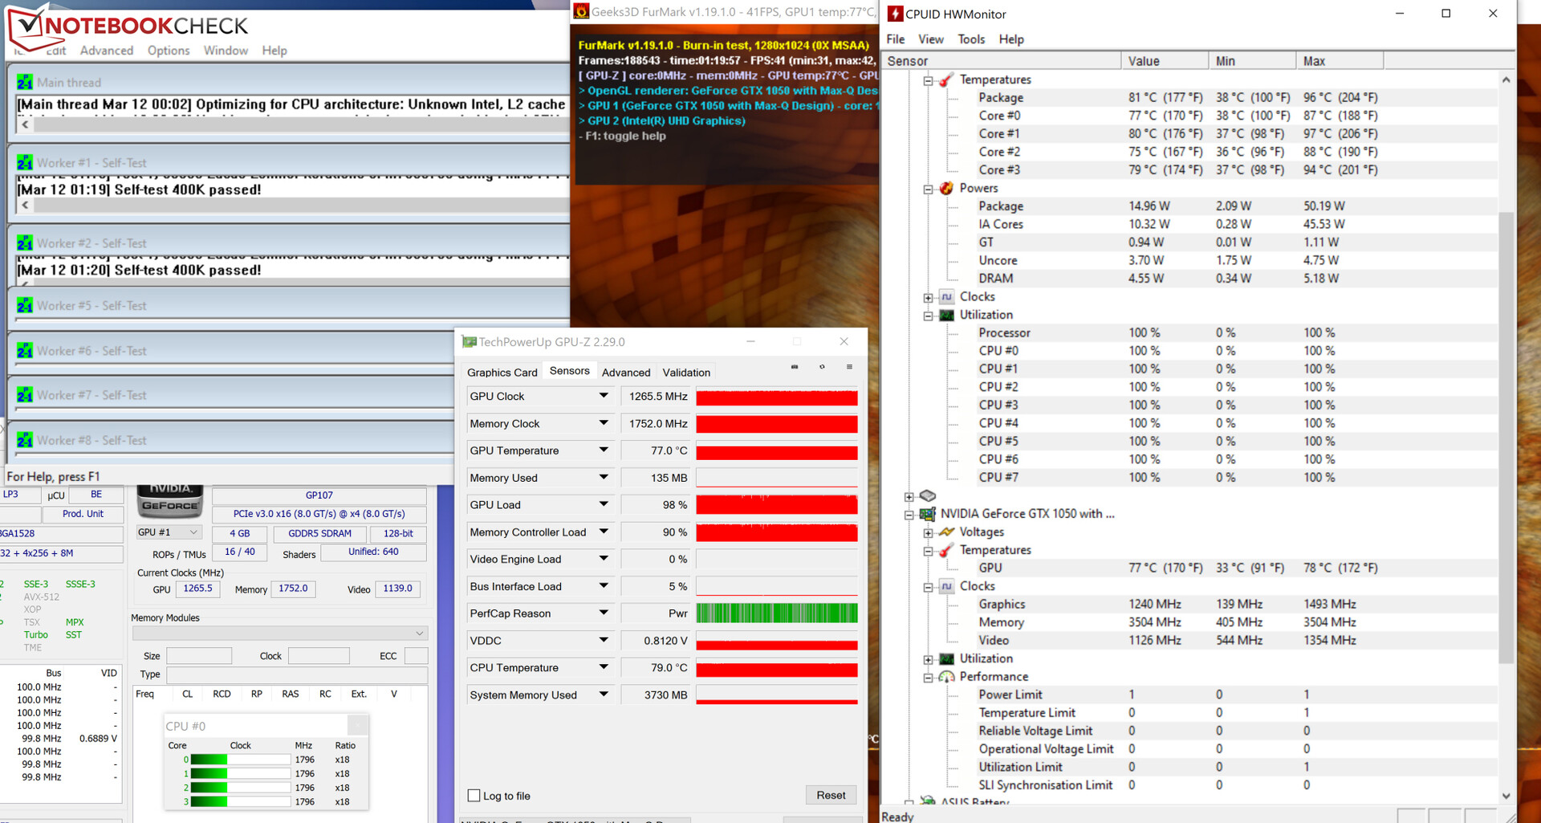
Task: Take a GPU-Z screenshot with the camera icon
Action: tap(795, 367)
